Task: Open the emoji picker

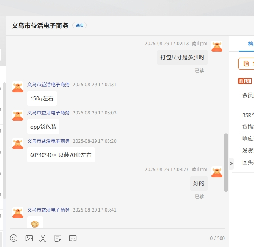Action: pyautogui.click(x=14, y=238)
